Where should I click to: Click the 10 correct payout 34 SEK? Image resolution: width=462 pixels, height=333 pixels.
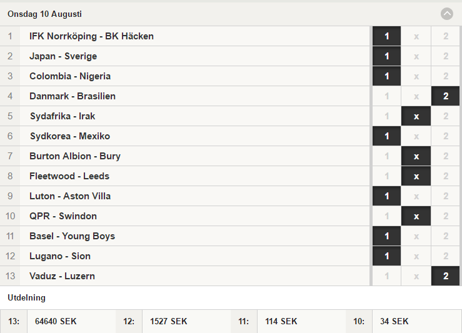[x=394, y=321]
